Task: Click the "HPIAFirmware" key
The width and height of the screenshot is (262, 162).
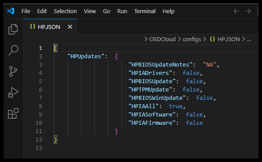Action: click(x=152, y=123)
